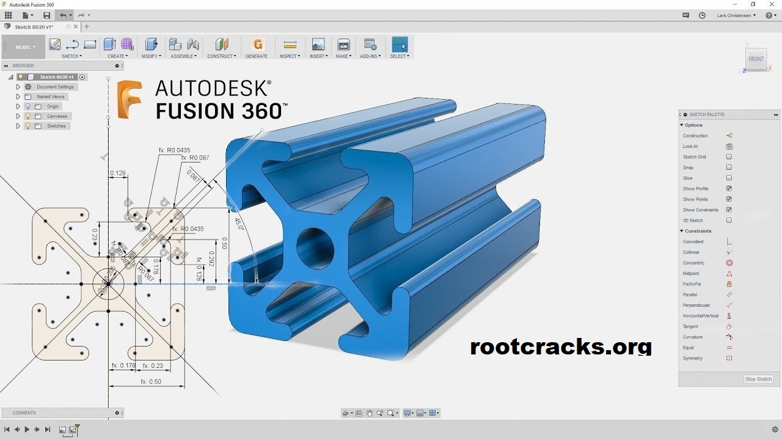This screenshot has height=440, width=782.
Task: Apply the Midpoint constraint triangle icon
Action: click(x=729, y=274)
